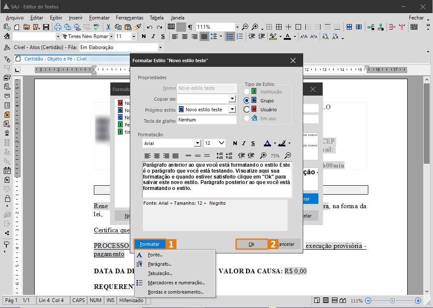The width and height of the screenshot is (433, 308).
Task: Click justify icon in style dialog
Action: point(175,156)
